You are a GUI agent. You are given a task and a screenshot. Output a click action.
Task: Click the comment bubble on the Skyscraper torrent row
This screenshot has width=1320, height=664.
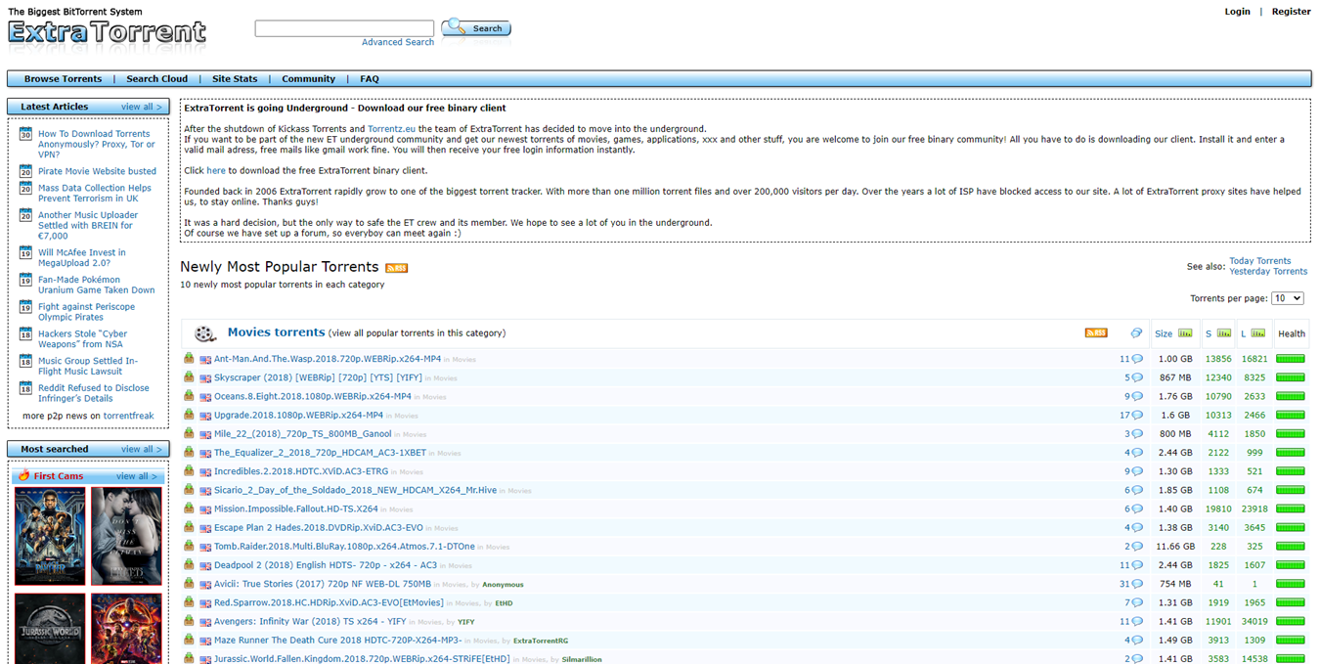click(1135, 377)
